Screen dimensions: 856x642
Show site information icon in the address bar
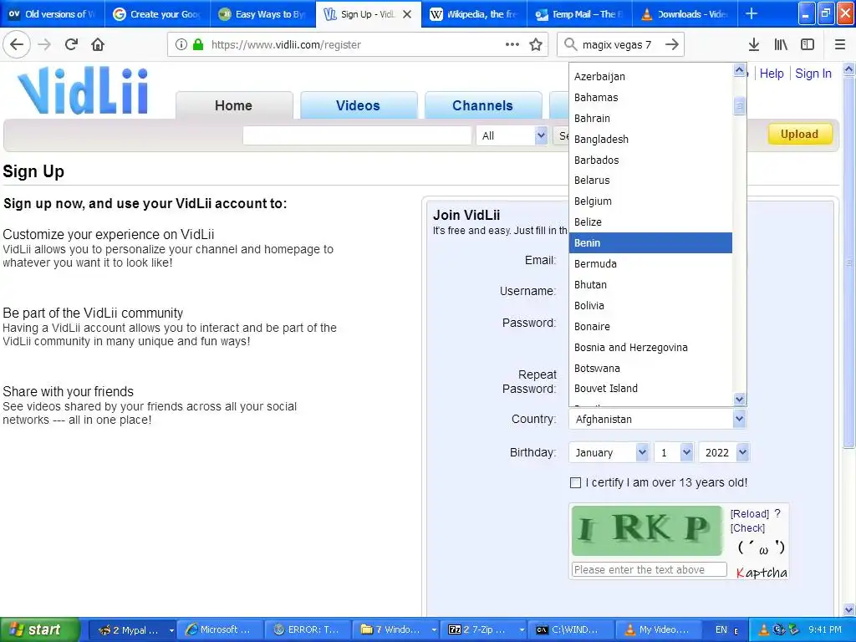coord(181,44)
